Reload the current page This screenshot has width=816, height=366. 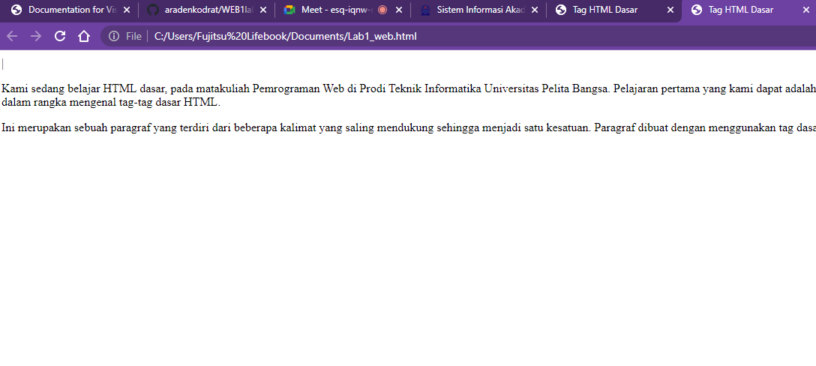60,36
